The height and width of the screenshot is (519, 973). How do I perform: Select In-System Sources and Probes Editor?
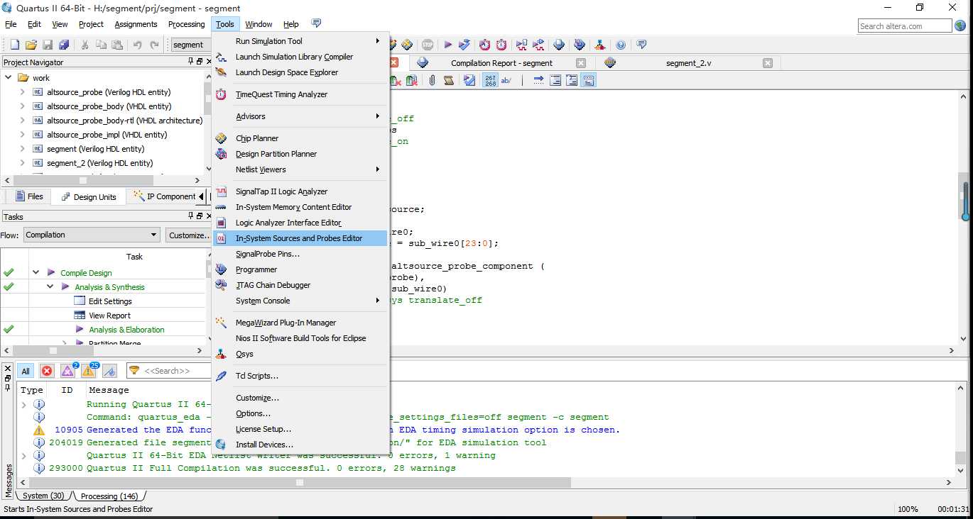click(x=300, y=238)
